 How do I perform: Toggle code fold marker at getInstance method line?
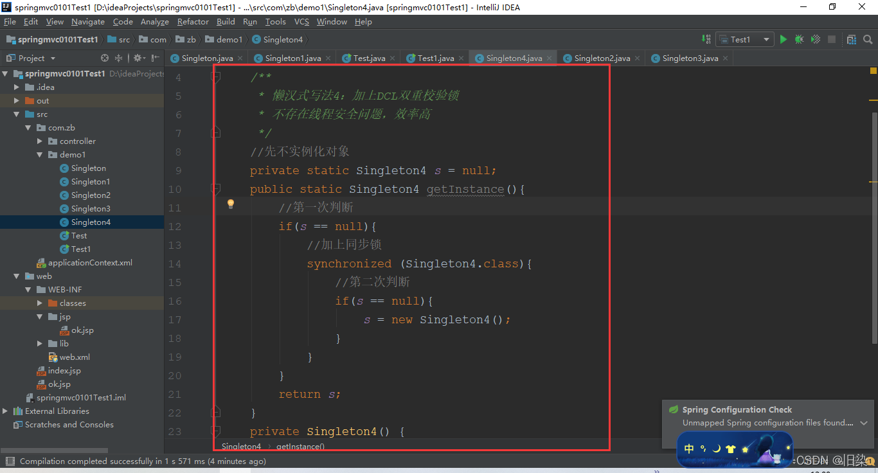click(216, 189)
